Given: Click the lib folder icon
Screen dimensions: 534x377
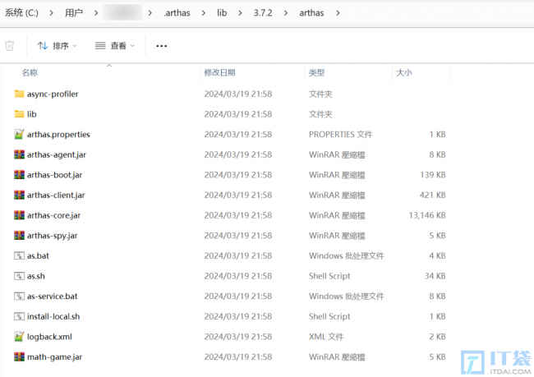Looking at the screenshot, I should (x=19, y=114).
